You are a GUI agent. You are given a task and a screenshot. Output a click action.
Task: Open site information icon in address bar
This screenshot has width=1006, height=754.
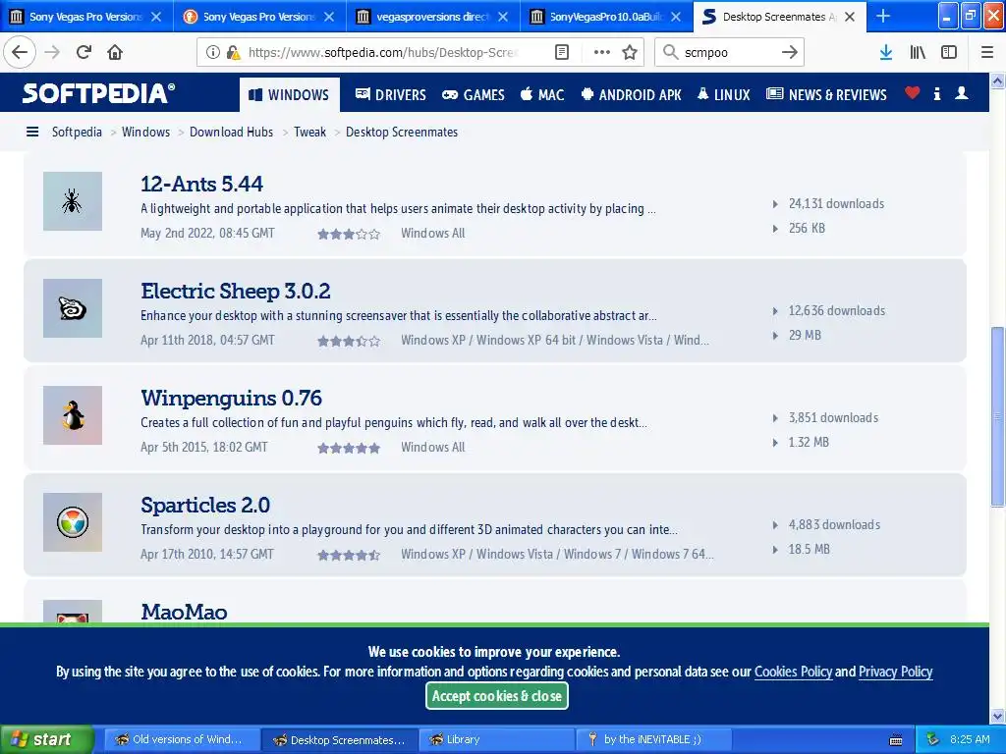tap(212, 53)
